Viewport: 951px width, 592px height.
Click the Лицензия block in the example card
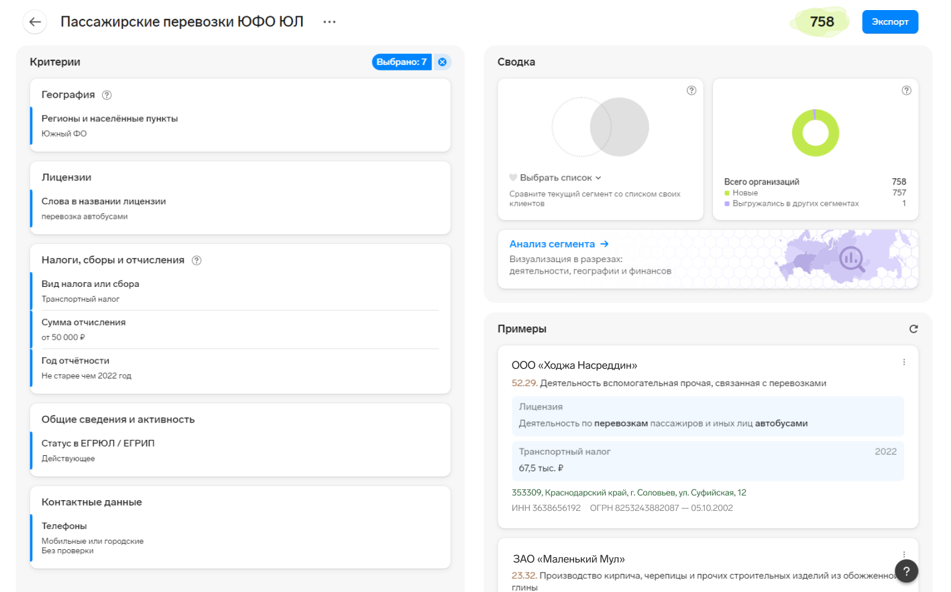pos(708,416)
